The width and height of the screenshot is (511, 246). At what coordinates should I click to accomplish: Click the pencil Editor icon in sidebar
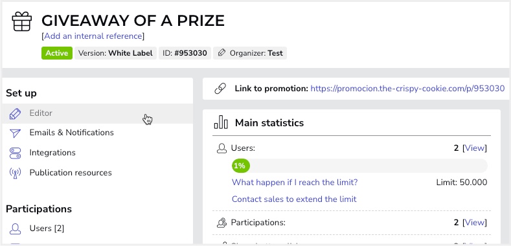15,114
